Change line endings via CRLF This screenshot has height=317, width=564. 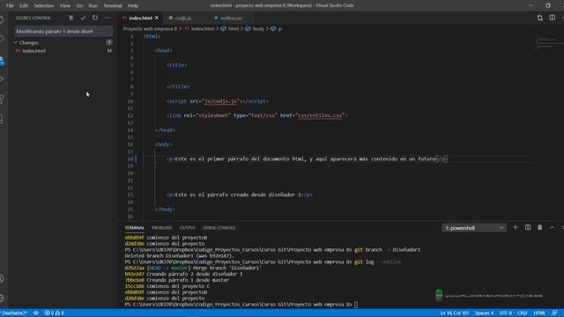523,313
